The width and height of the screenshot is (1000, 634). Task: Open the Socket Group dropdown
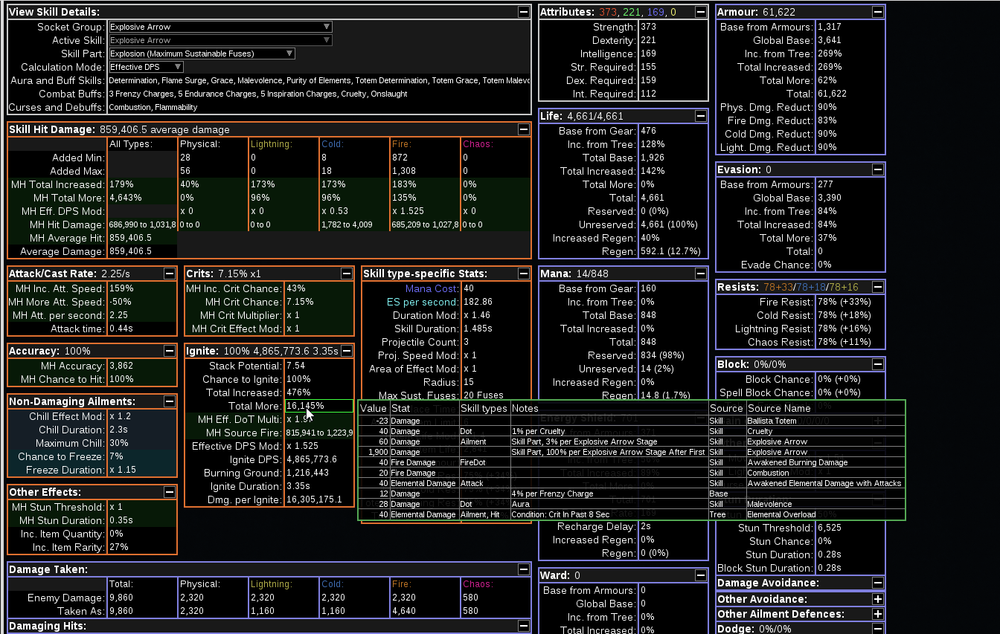tap(220, 27)
